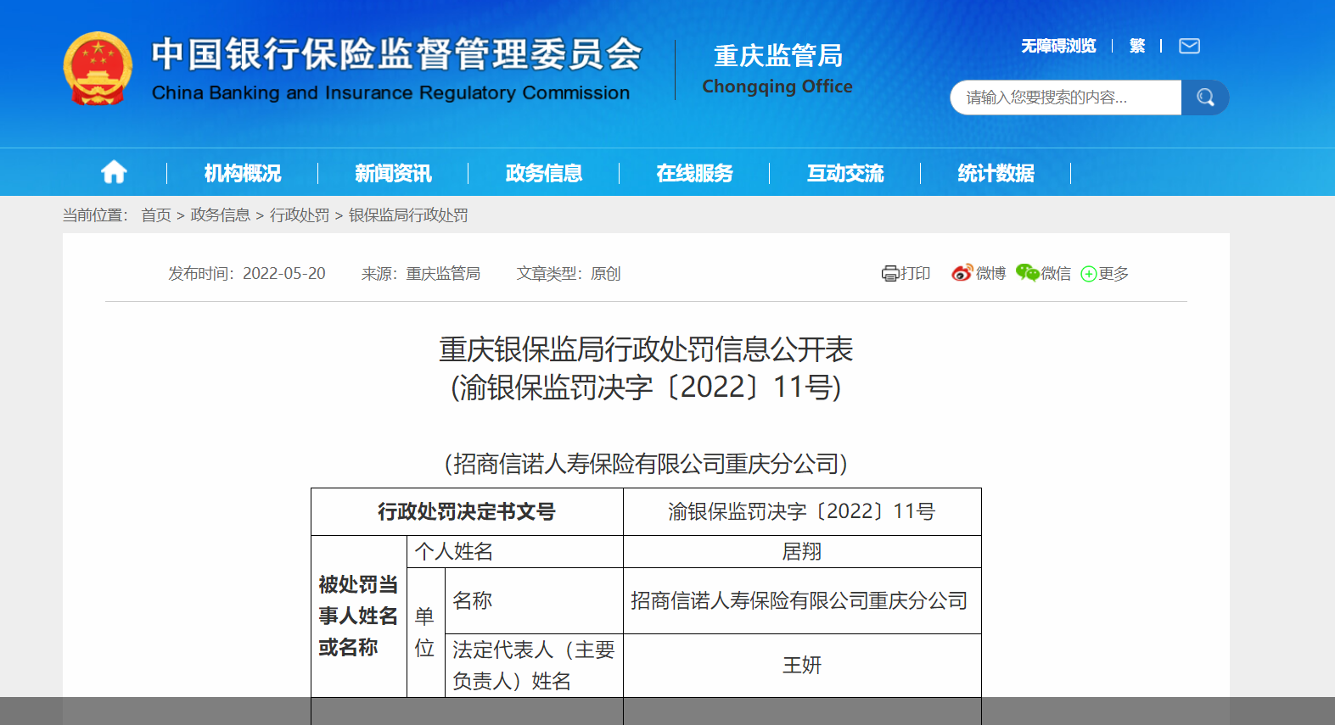
Task: Click the article heading 重庆银保监局行政处罚信息公开表
Action: [x=646, y=349]
